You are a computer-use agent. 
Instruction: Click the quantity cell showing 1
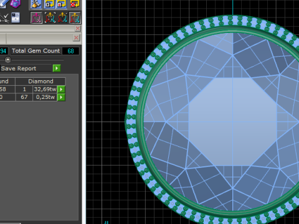point(24,90)
